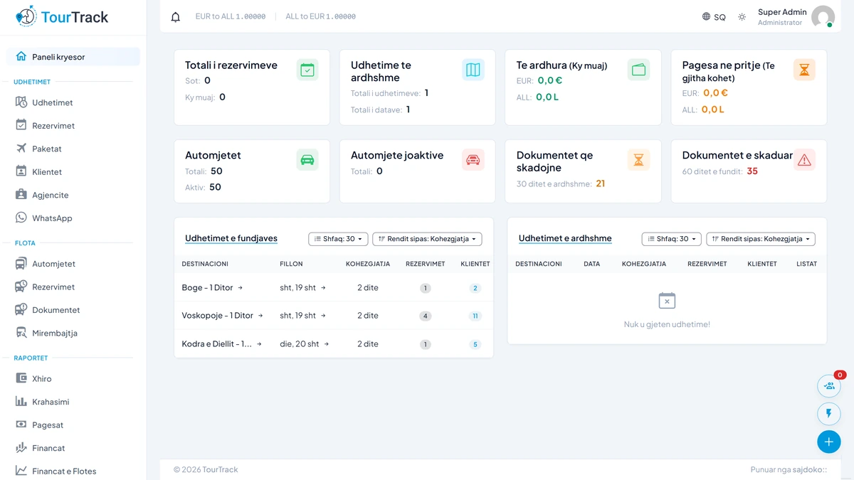854x480 pixels.
Task: Click the floating lightning quick-action button
Action: 829,414
